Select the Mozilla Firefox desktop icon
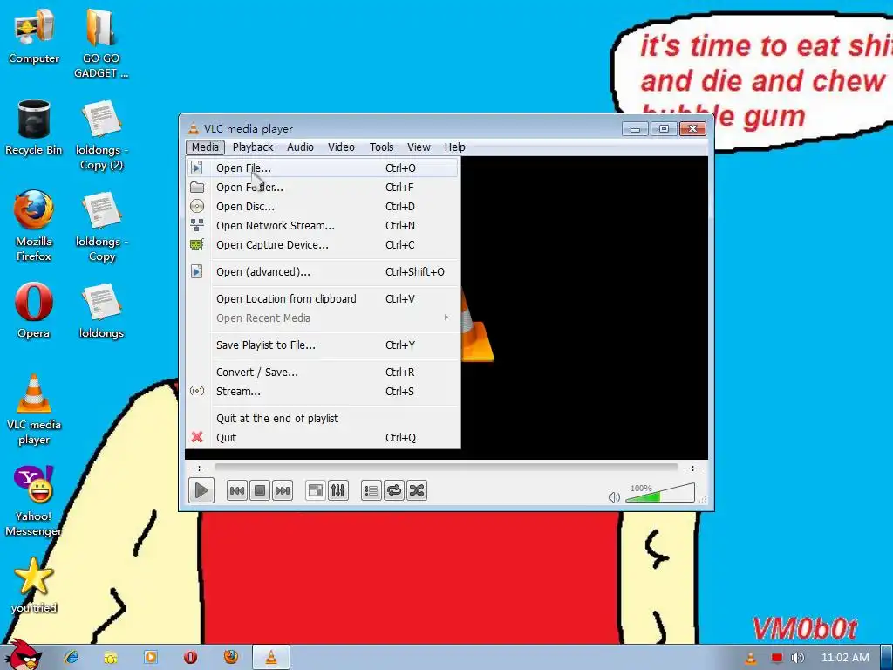893x670 pixels. 34,226
